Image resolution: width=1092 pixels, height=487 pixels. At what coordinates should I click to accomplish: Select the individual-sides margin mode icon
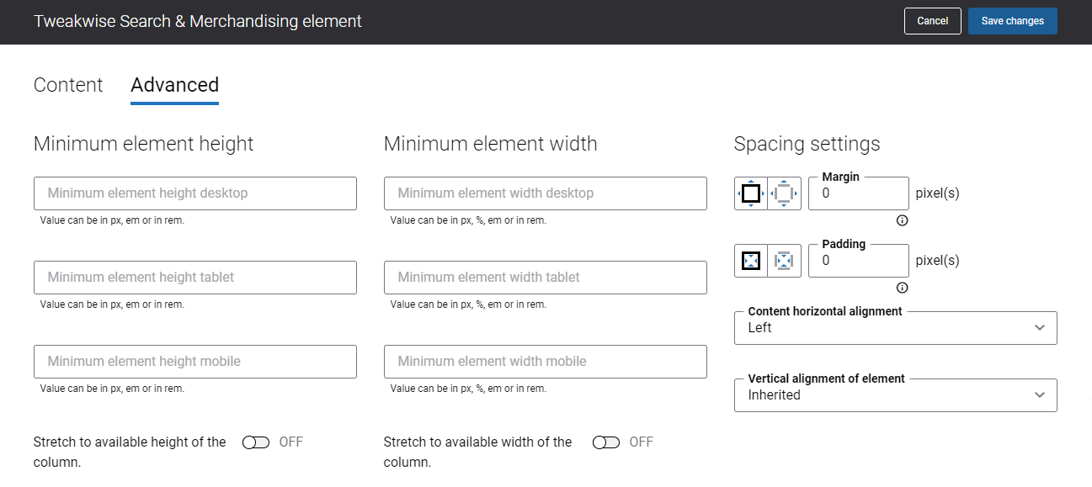[x=785, y=193]
